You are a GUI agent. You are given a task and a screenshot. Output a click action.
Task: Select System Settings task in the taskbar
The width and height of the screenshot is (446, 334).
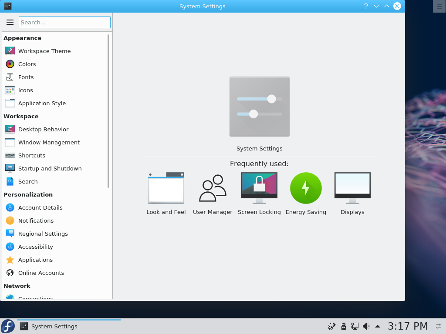pyautogui.click(x=69, y=326)
